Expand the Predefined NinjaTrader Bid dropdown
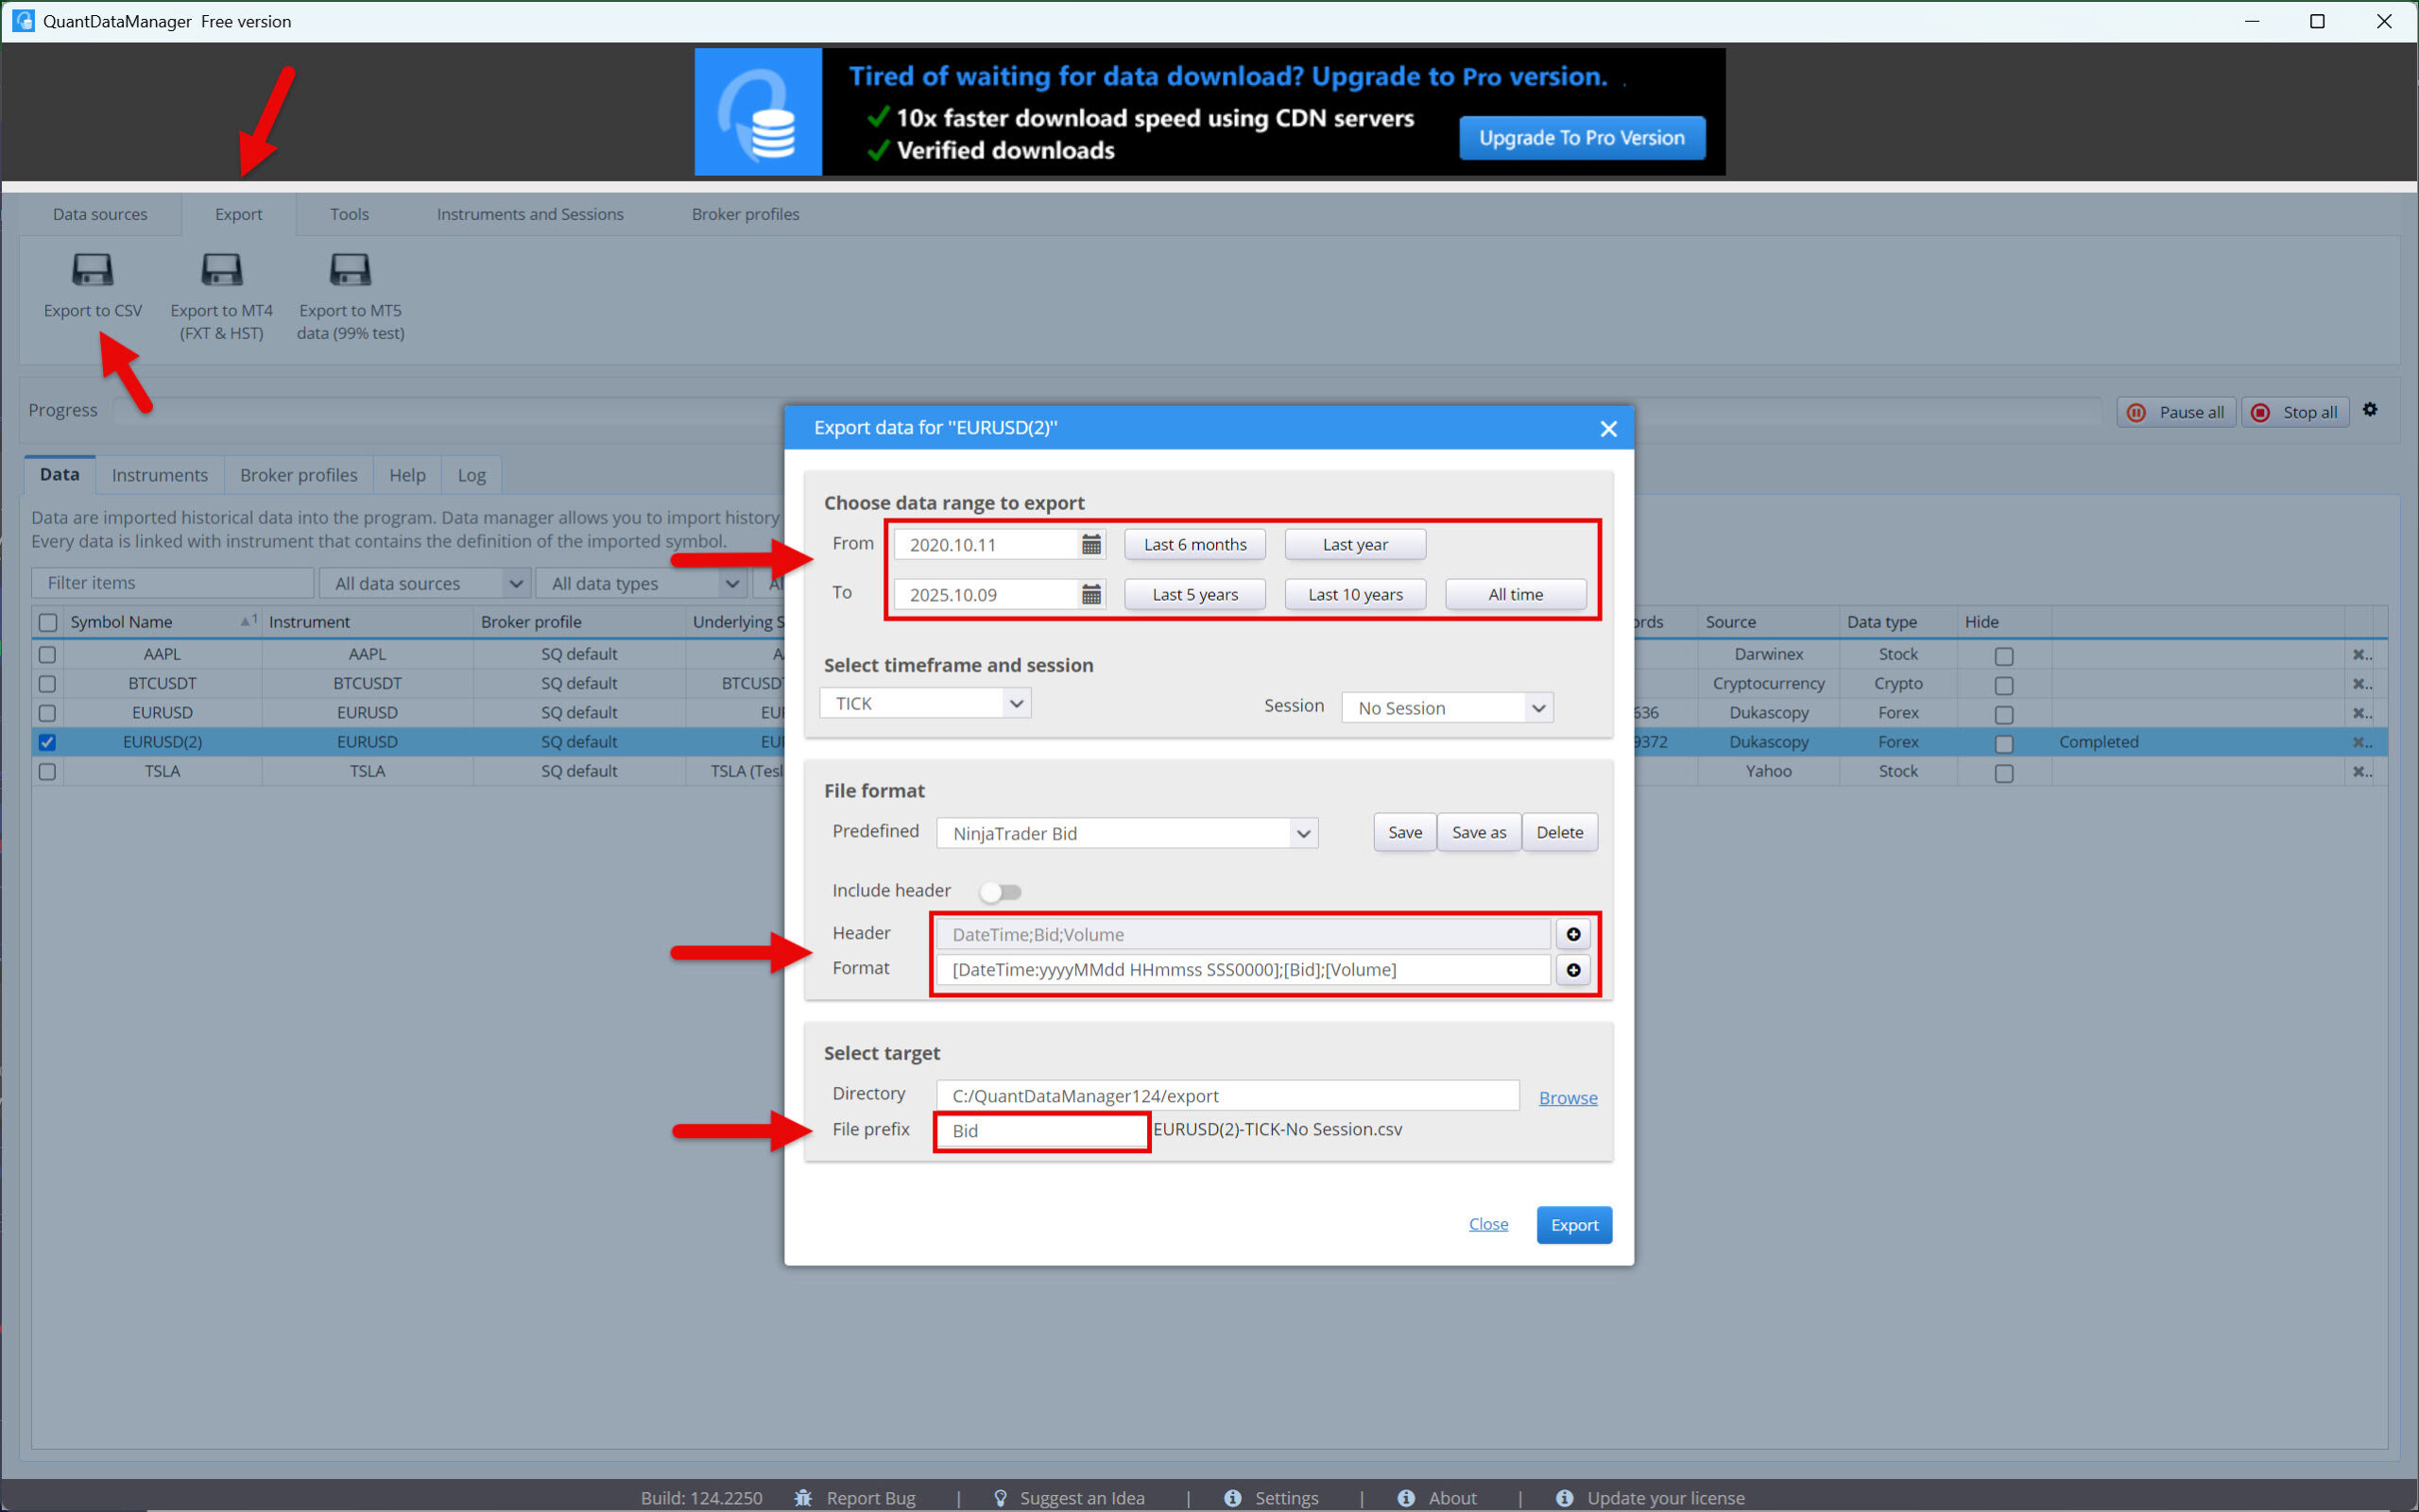The image size is (2419, 1512). click(1126, 833)
